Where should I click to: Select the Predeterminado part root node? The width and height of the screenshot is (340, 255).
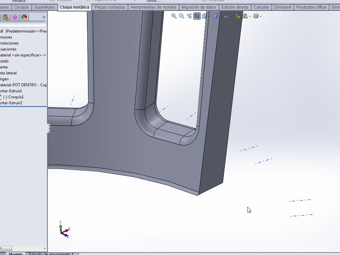[24, 31]
